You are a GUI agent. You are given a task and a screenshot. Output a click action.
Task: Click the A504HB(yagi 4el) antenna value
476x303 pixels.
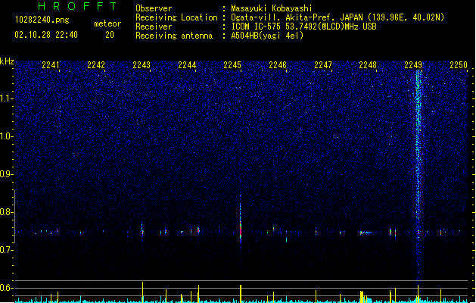point(267,36)
